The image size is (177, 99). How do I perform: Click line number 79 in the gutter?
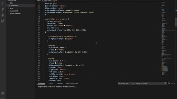(x=39, y=19)
